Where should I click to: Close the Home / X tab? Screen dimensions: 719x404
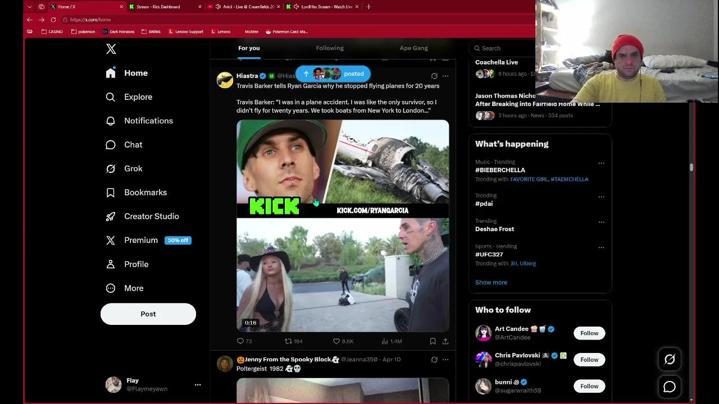[121, 7]
